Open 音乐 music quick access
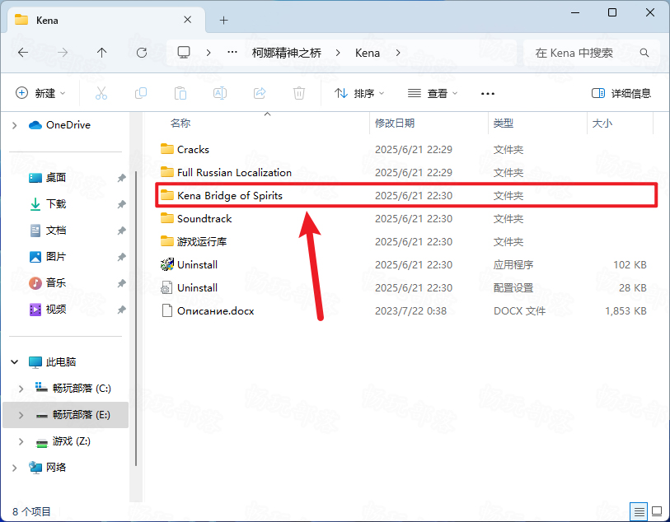 48,282
